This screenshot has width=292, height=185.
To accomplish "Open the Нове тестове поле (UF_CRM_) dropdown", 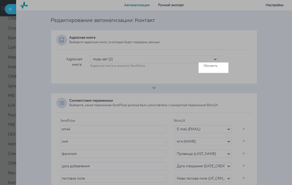I will click(203, 179).
